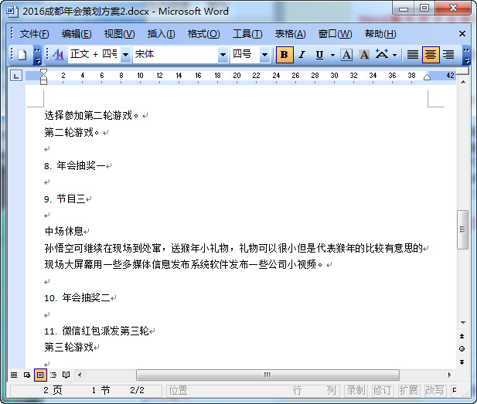Jump to the next page
The image size is (477, 404).
(x=462, y=362)
